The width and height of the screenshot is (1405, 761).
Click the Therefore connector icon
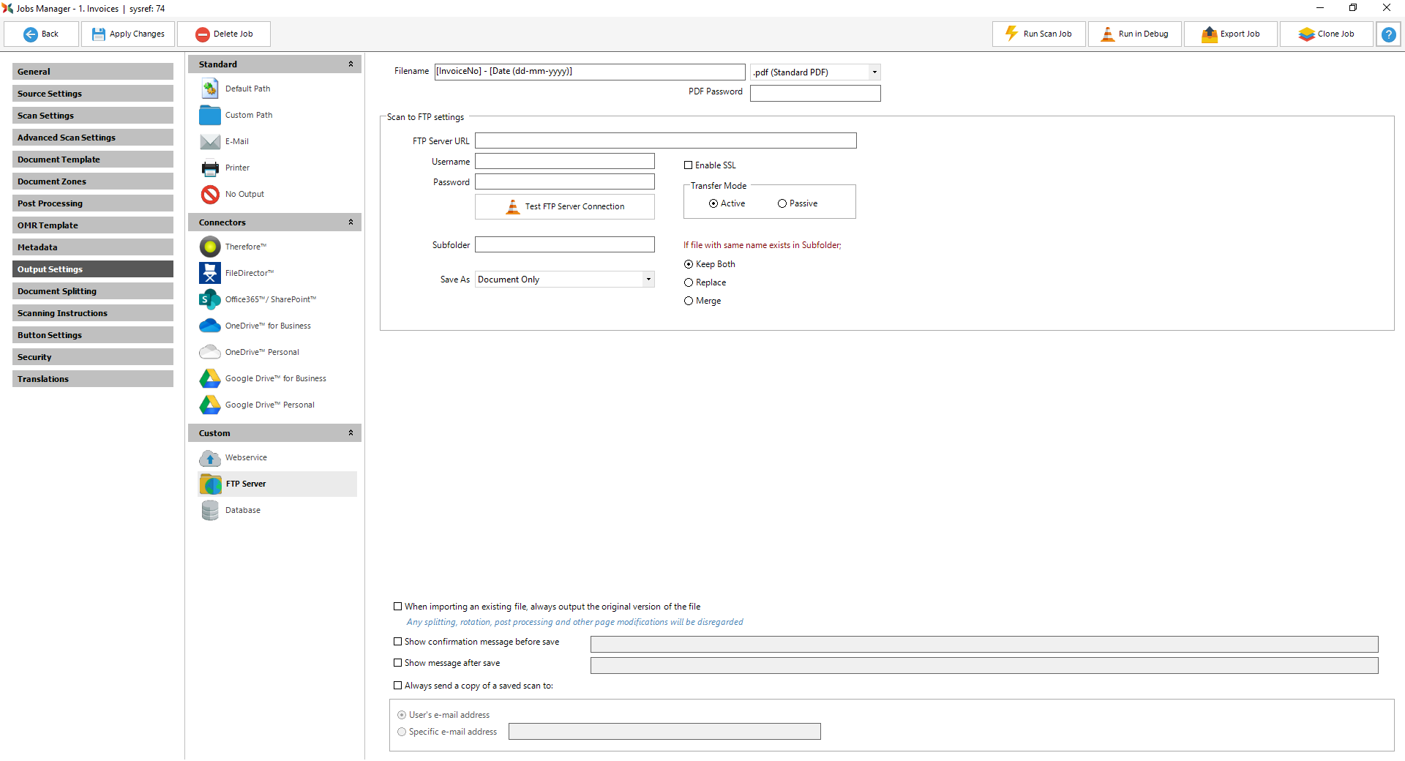(x=210, y=247)
